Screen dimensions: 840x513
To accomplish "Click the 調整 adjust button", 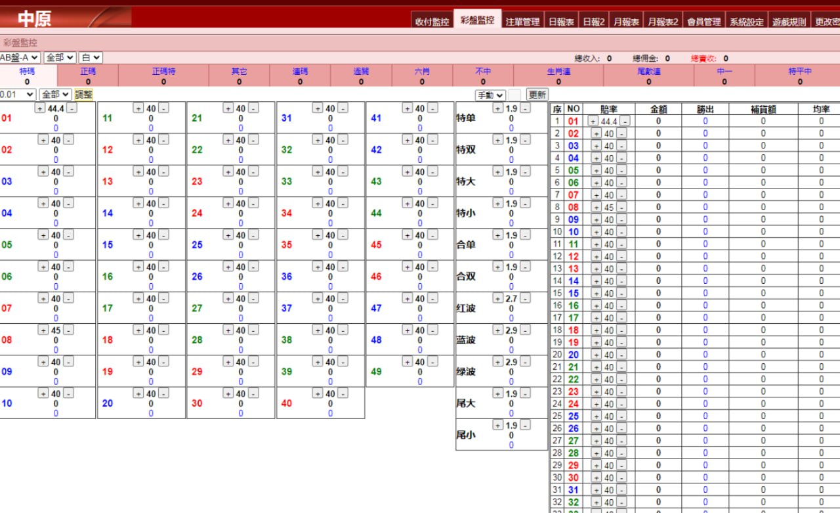I will click(x=83, y=95).
